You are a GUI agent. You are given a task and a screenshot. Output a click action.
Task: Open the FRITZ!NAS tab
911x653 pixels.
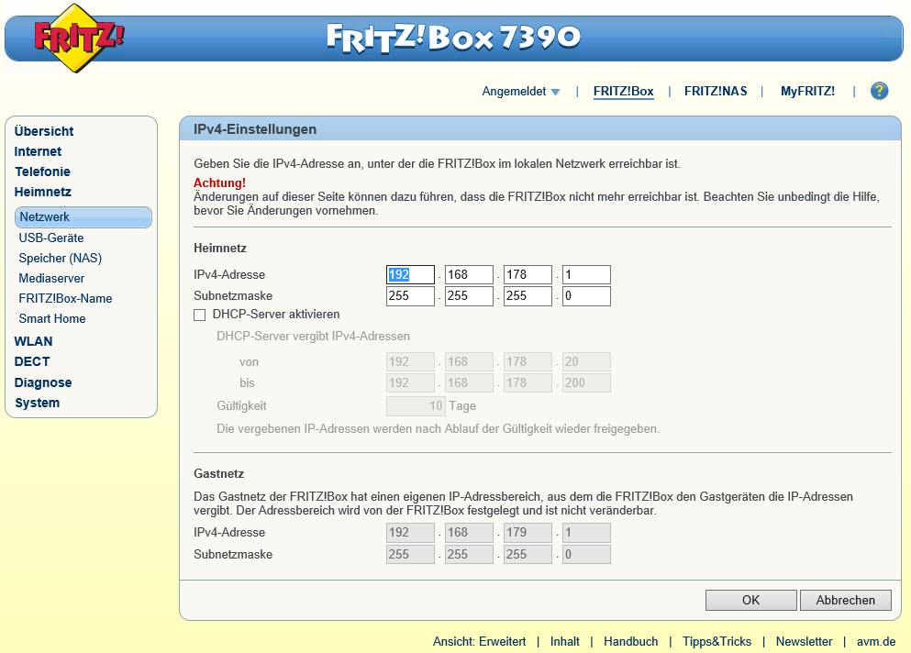[716, 92]
